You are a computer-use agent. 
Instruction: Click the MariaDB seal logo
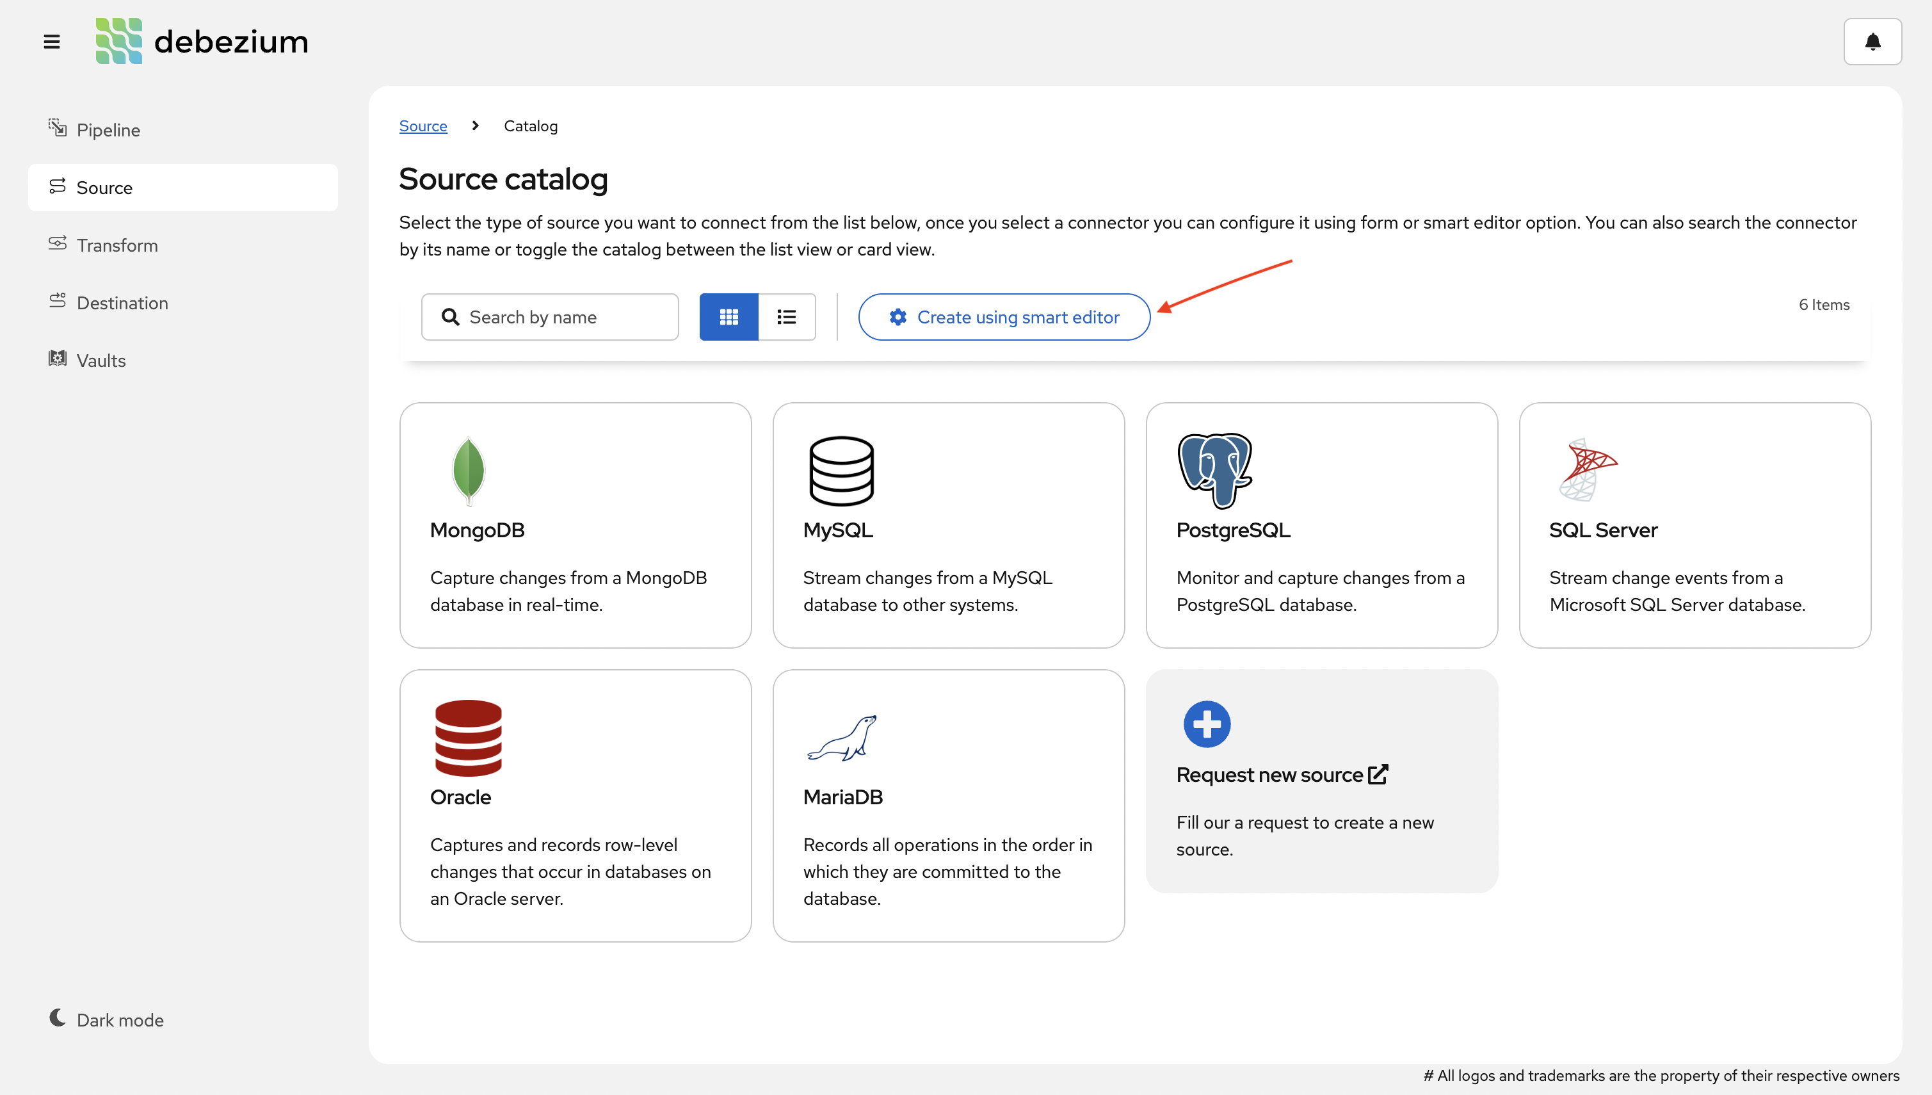pyautogui.click(x=841, y=738)
